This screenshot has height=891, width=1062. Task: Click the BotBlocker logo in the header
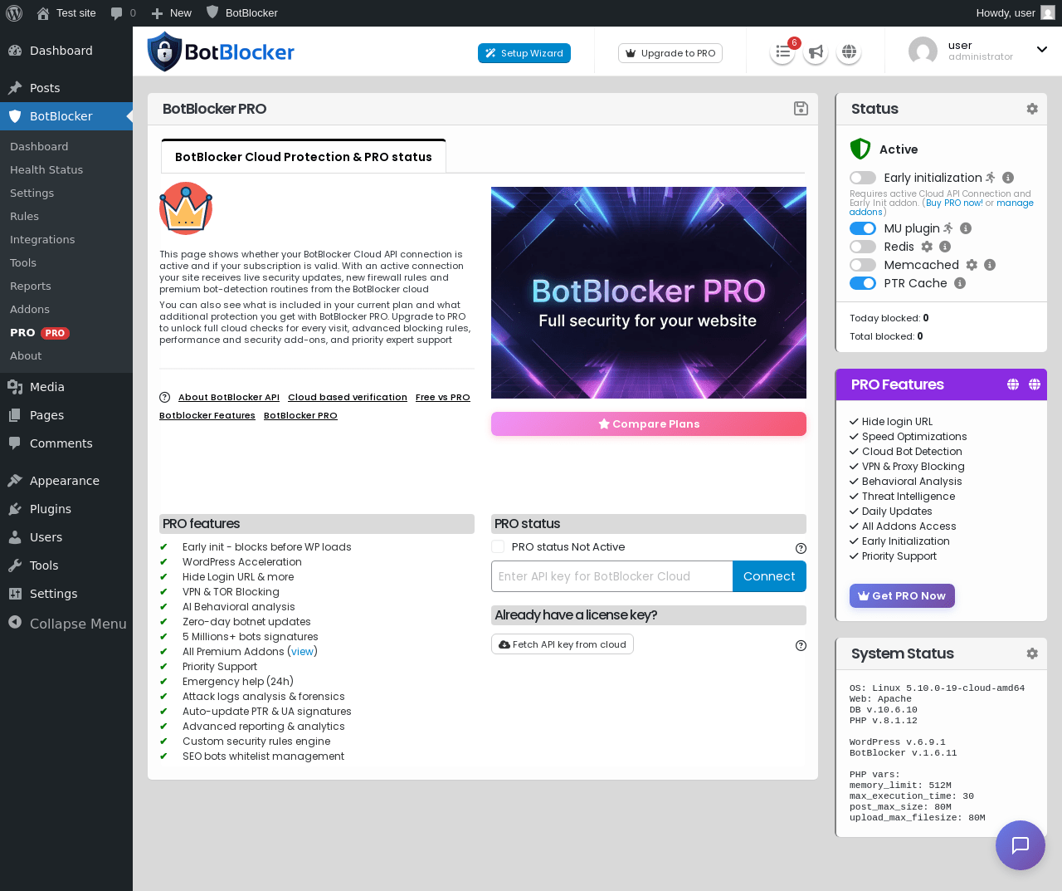click(222, 51)
